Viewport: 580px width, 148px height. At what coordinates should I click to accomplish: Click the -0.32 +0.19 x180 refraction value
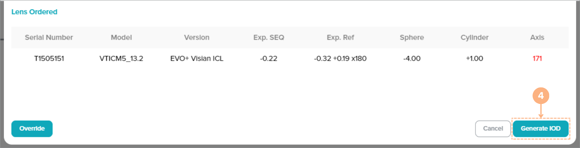point(340,58)
